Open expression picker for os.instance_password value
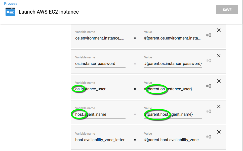 click(x=209, y=60)
